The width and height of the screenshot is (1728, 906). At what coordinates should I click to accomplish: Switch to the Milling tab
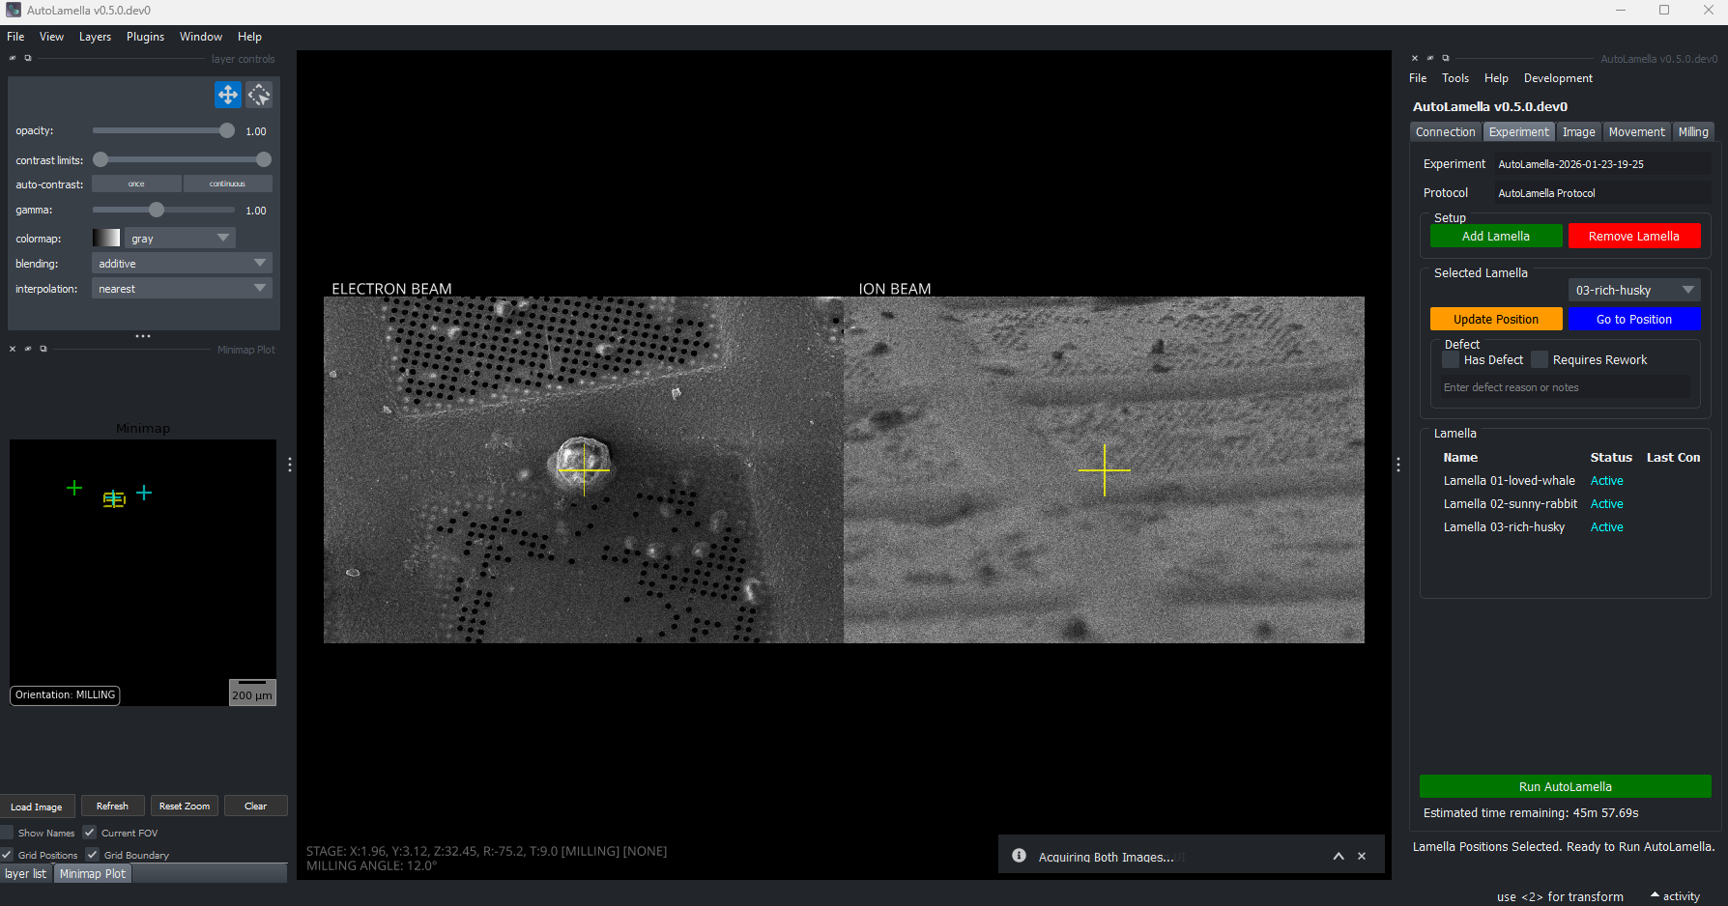(1692, 132)
